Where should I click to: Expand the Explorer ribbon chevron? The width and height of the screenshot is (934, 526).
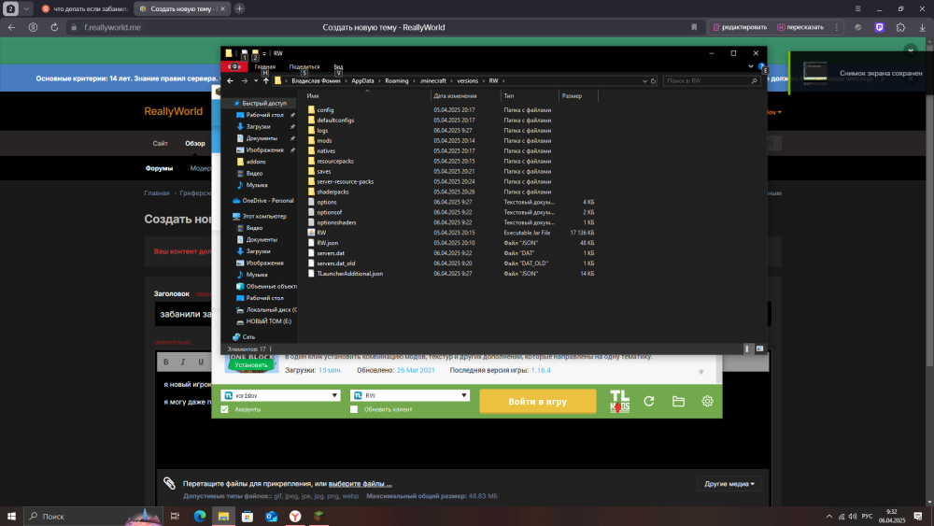(751, 66)
